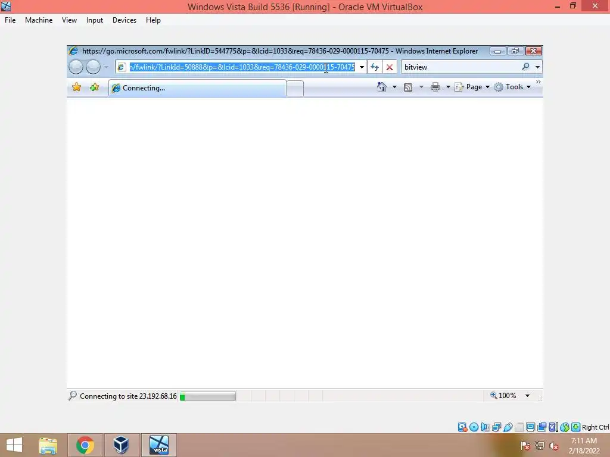Image resolution: width=610 pixels, height=457 pixels.
Task: Click the bitview search box
Action: pyautogui.click(x=461, y=67)
